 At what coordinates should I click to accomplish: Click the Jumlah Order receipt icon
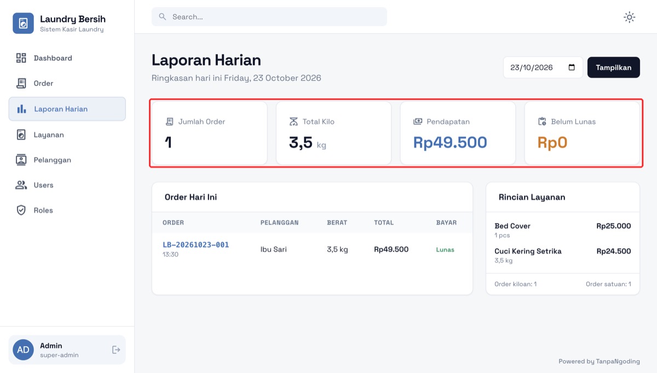coord(170,121)
